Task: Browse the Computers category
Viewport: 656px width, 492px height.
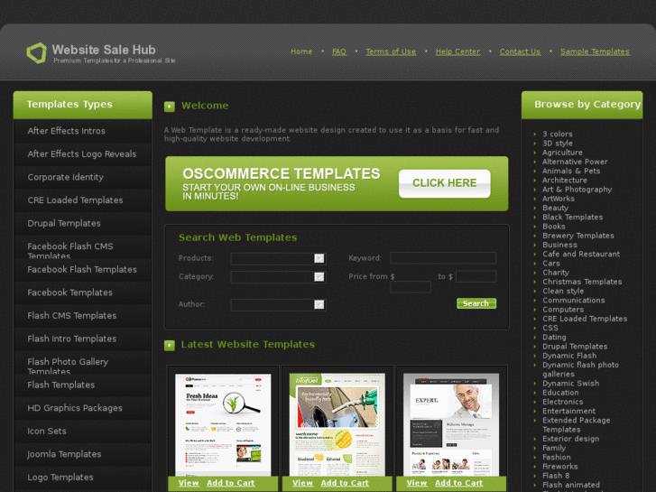Action: pos(563,310)
